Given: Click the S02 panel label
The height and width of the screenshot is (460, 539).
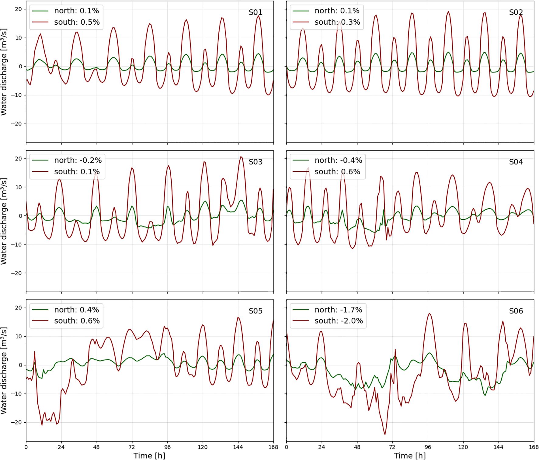Looking at the screenshot, I should coord(516,12).
